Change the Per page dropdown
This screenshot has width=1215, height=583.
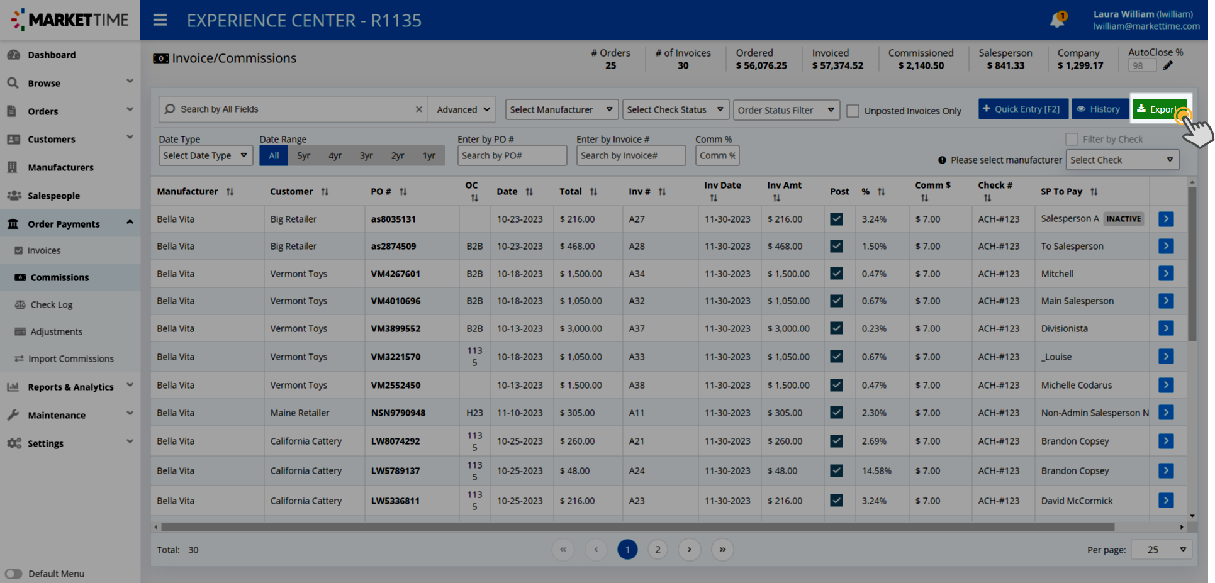[x=1163, y=550]
